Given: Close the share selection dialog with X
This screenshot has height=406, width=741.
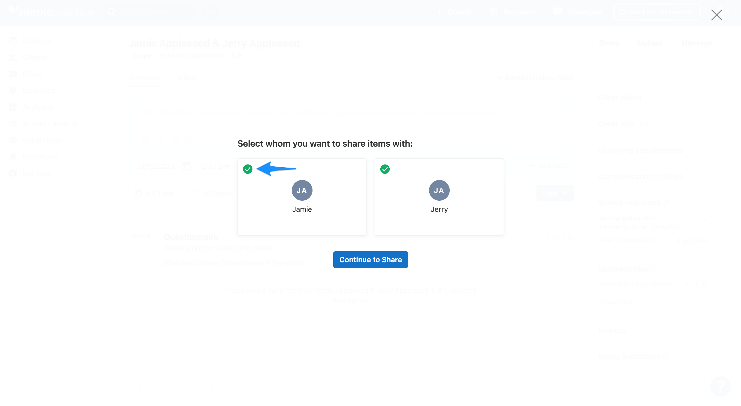Looking at the screenshot, I should click(x=717, y=15).
